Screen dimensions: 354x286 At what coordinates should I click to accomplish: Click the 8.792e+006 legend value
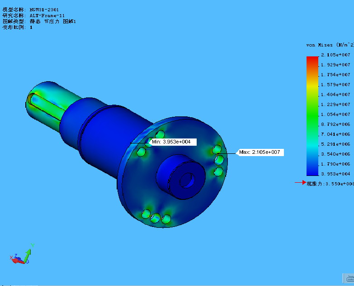point(335,124)
